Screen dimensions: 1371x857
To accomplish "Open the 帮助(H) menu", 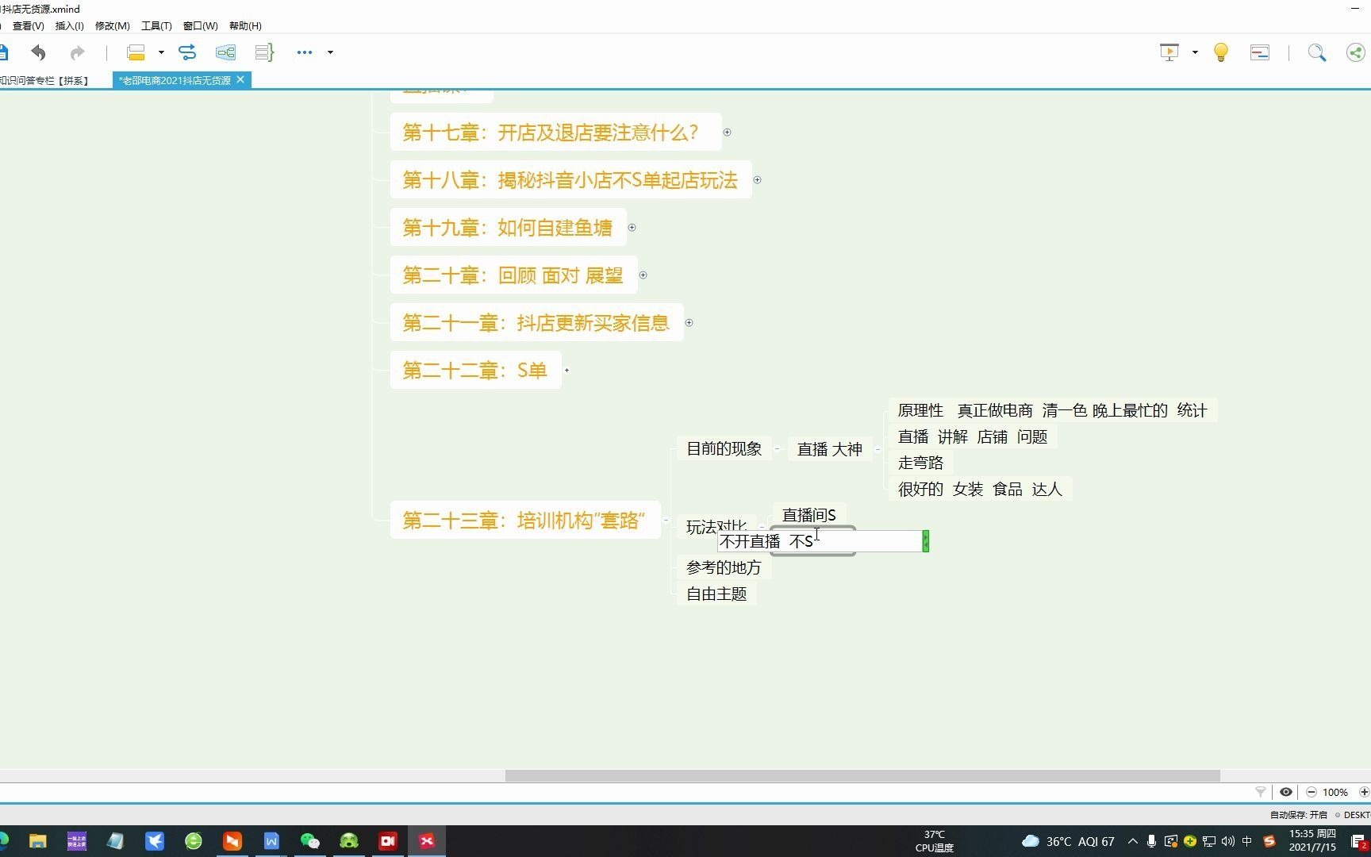I will [245, 25].
